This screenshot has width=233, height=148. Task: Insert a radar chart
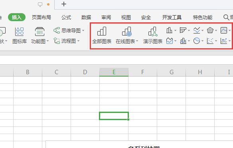[x=210, y=30]
